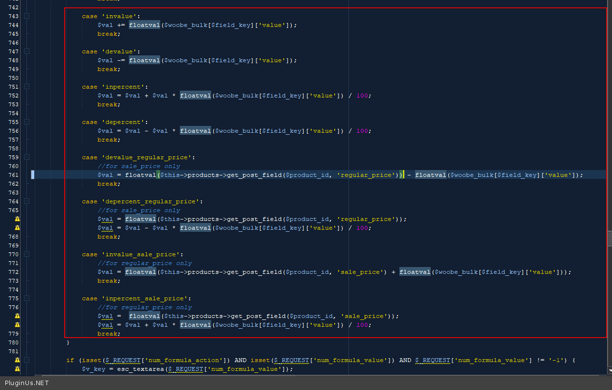Click the scrollbar down arrow
This screenshot has height=390, width=612.
click(609, 372)
